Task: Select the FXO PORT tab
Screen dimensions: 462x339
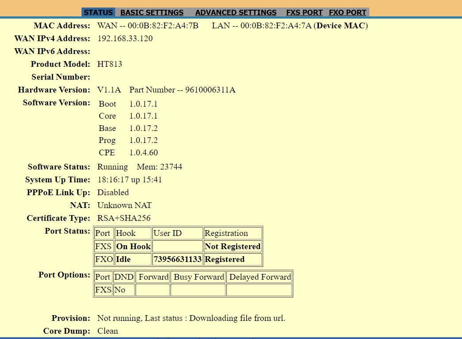Action: pos(347,12)
